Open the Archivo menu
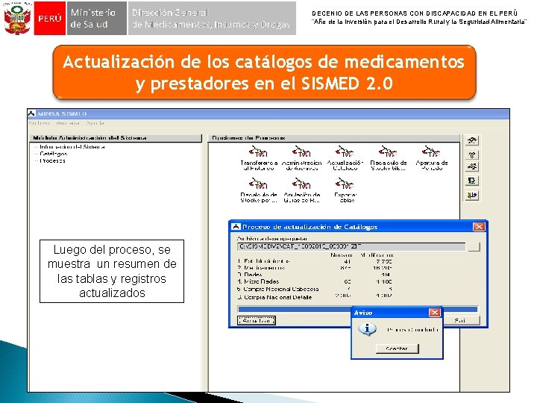This screenshot has height=403, width=537. pos(39,122)
